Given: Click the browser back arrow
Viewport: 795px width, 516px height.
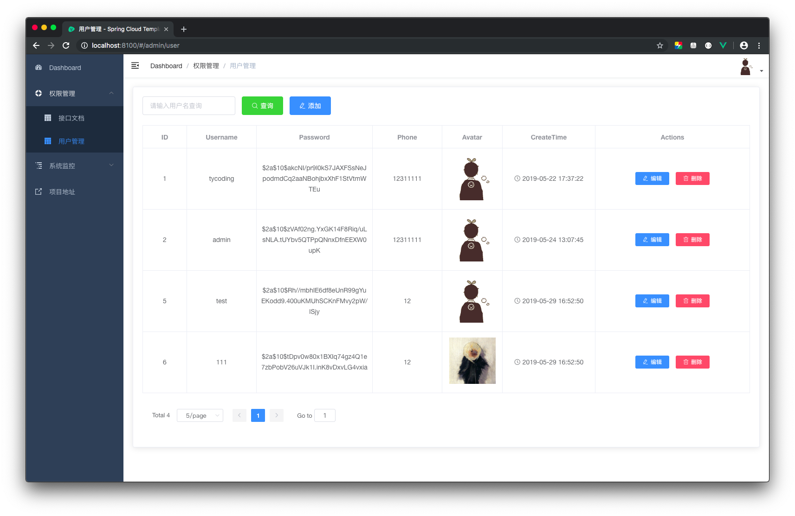Looking at the screenshot, I should coord(36,45).
